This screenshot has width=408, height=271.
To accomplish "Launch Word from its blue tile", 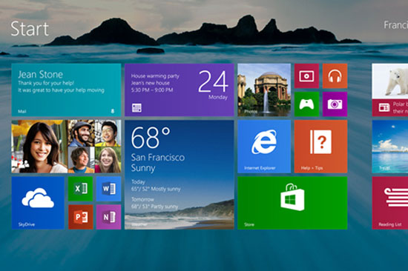I will 108,189.
